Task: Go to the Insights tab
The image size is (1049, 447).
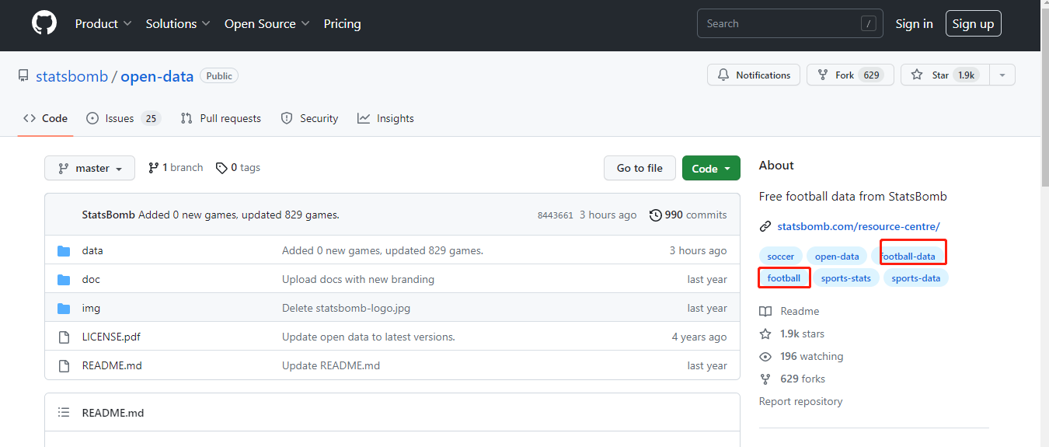Action: click(x=385, y=118)
